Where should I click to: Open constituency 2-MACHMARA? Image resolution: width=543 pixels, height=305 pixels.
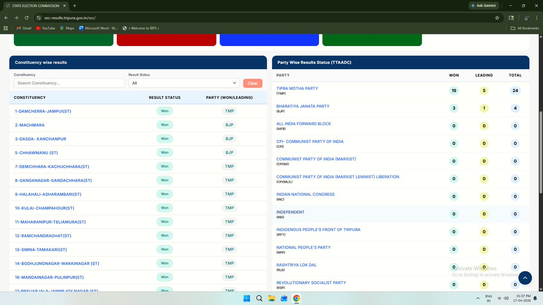[29, 125]
